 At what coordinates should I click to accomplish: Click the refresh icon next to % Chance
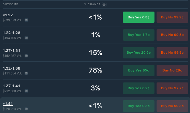(x=104, y=4)
